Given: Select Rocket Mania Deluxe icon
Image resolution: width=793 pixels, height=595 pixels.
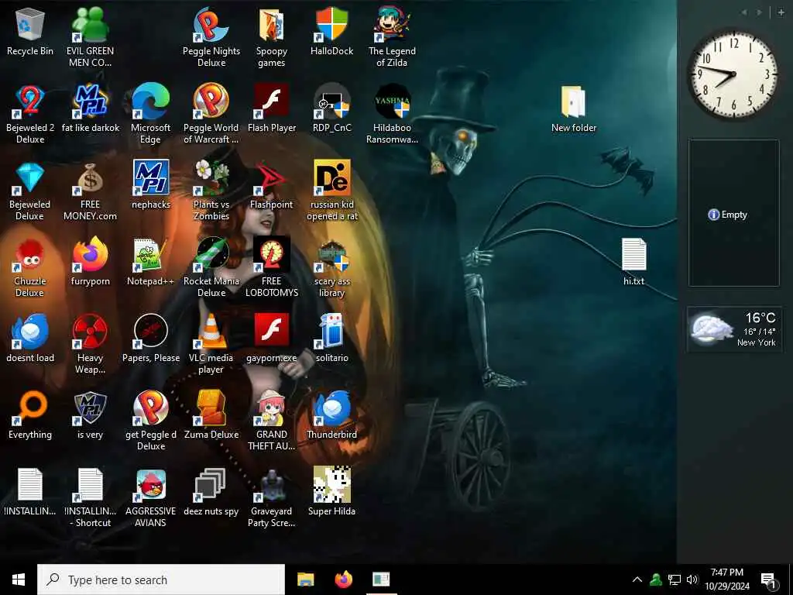Looking at the screenshot, I should tap(211, 268).
